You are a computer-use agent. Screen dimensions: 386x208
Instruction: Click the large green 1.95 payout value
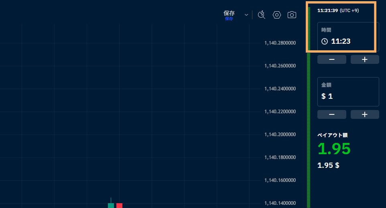(x=334, y=149)
